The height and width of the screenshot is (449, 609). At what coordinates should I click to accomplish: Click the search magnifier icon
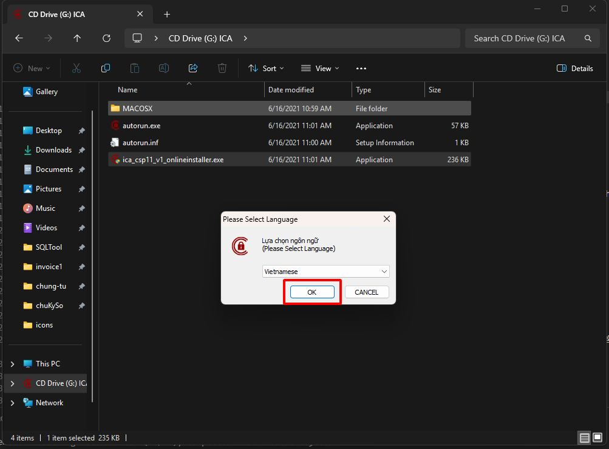pos(588,38)
